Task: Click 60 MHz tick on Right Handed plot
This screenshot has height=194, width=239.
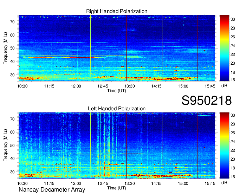Action: coord(13,35)
